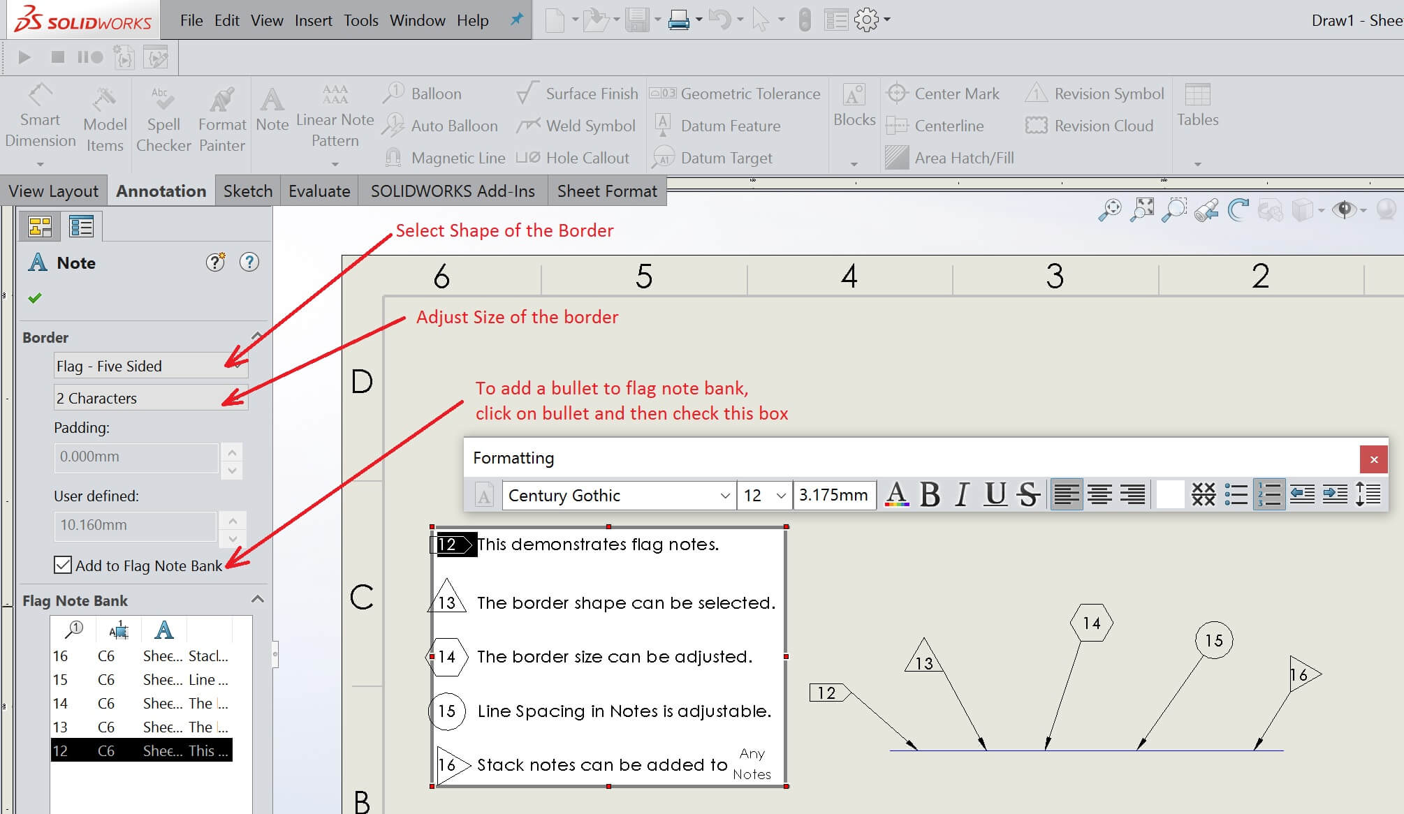Add a Revision Cloud
The image size is (1404, 814).
coord(1089,126)
